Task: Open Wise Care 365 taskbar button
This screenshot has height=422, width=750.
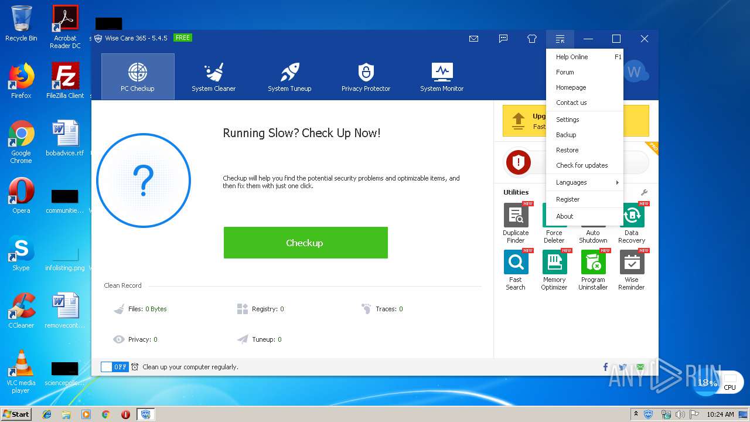Action: pyautogui.click(x=145, y=414)
